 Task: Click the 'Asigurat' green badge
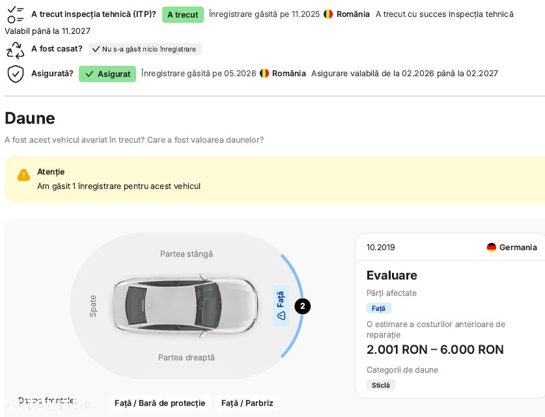(x=107, y=74)
